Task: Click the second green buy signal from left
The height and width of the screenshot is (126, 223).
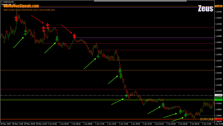Action: click(57, 38)
